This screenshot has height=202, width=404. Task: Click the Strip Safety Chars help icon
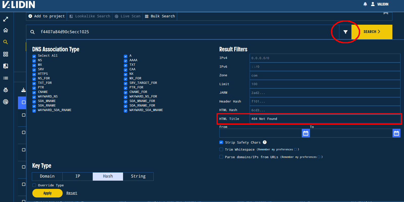coord(265,142)
